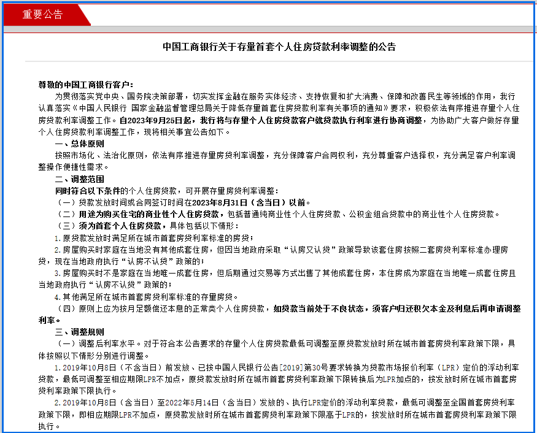Click the bold text 须为首套个人住房贷款
537x433 pixels.
coord(120,226)
